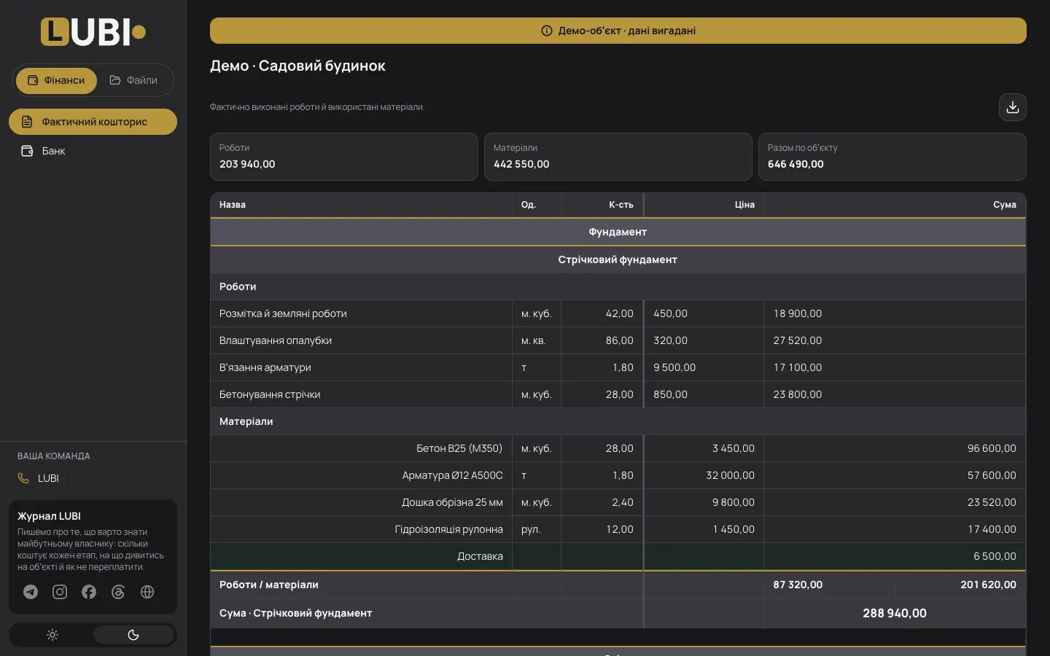Select the Розмітка й земляні роботи row
The image size is (1050, 656).
[618, 313]
